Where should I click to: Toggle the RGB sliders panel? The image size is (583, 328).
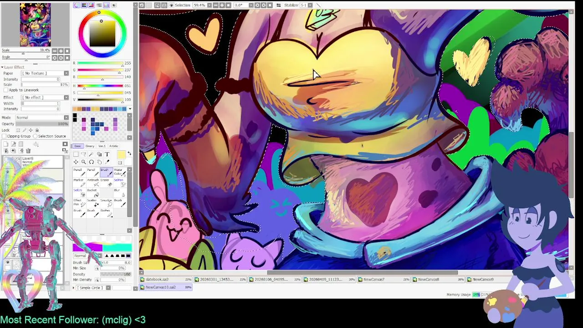pyautogui.click(x=84, y=5)
